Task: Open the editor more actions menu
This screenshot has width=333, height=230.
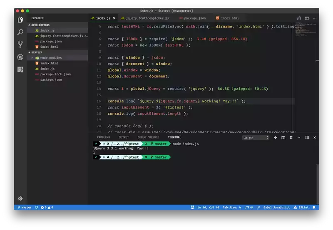Action: tap(315, 18)
